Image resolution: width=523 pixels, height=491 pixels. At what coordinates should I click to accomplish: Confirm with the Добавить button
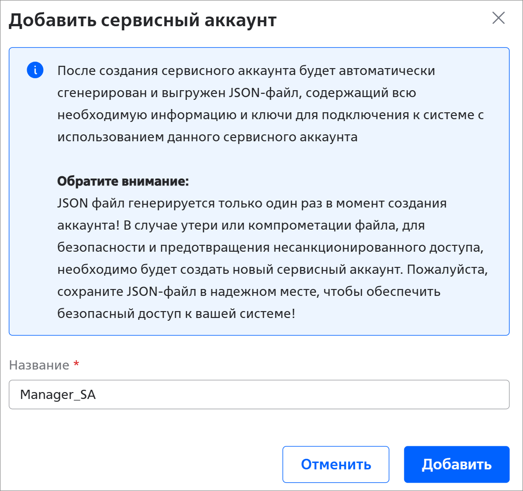(x=457, y=464)
